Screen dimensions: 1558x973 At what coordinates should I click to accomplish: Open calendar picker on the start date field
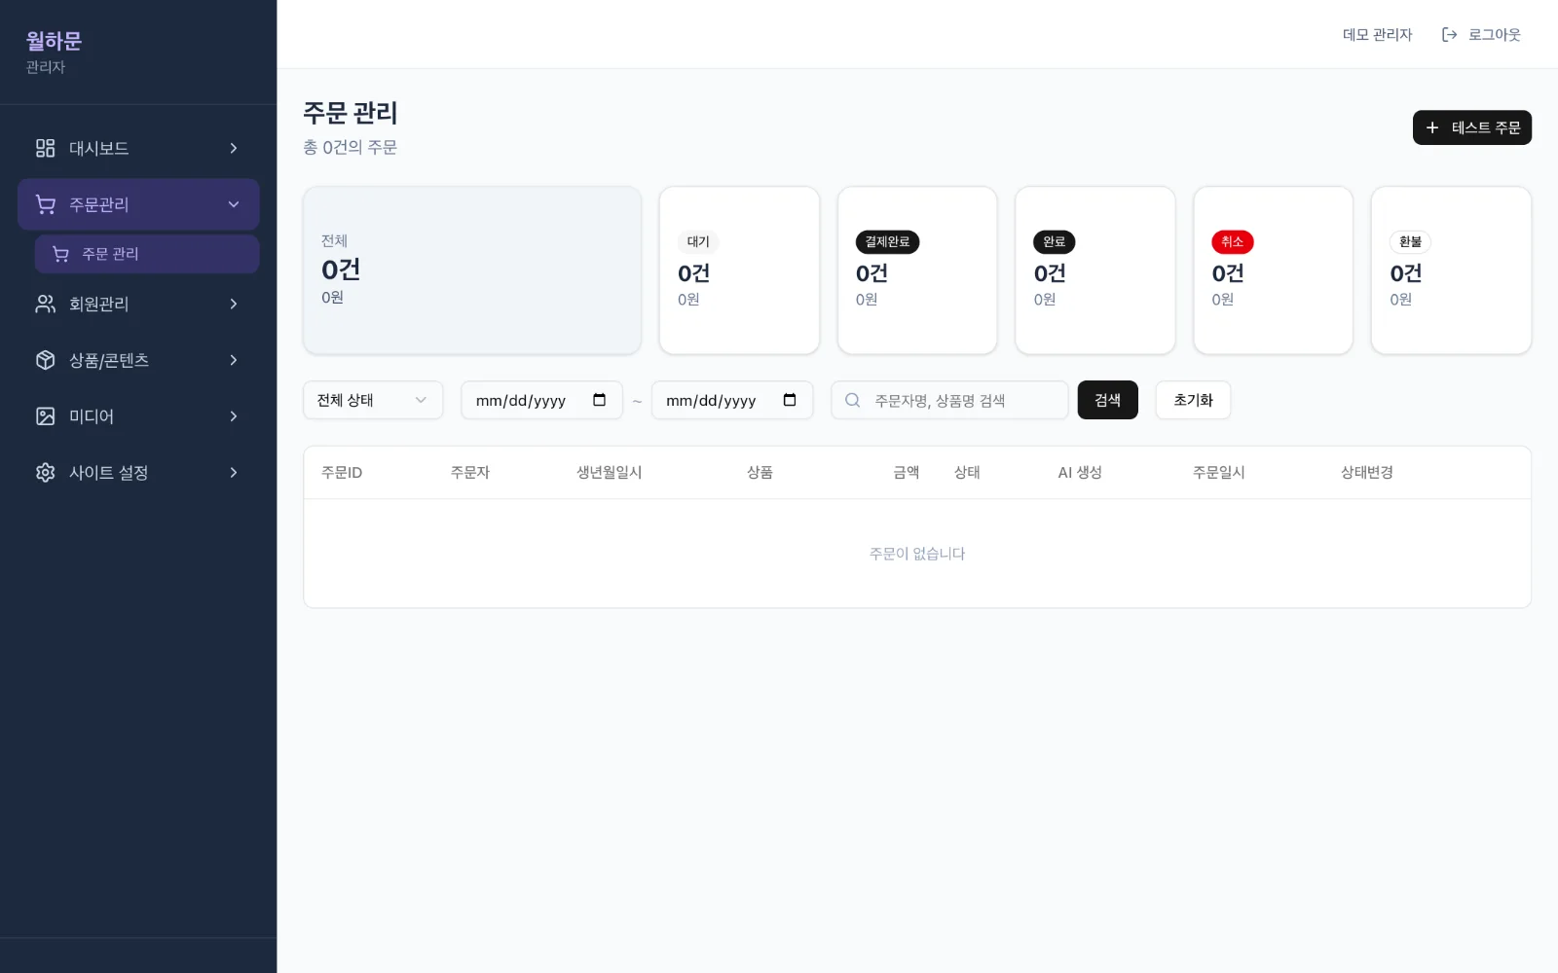point(599,400)
